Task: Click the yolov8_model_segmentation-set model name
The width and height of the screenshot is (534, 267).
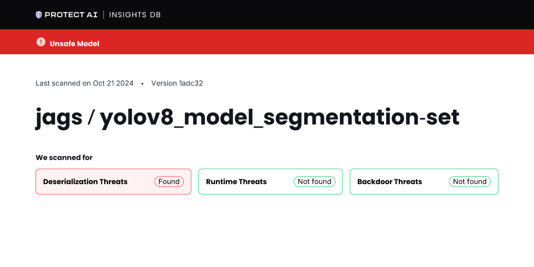Action: (x=279, y=117)
